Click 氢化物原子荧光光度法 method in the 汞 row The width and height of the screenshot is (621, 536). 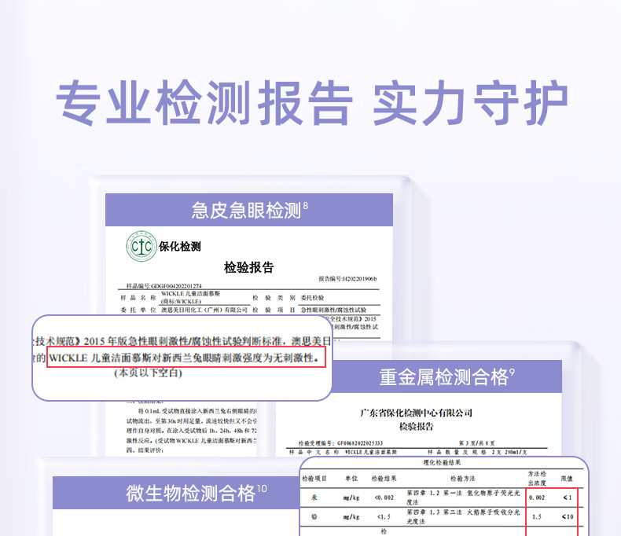click(463, 497)
